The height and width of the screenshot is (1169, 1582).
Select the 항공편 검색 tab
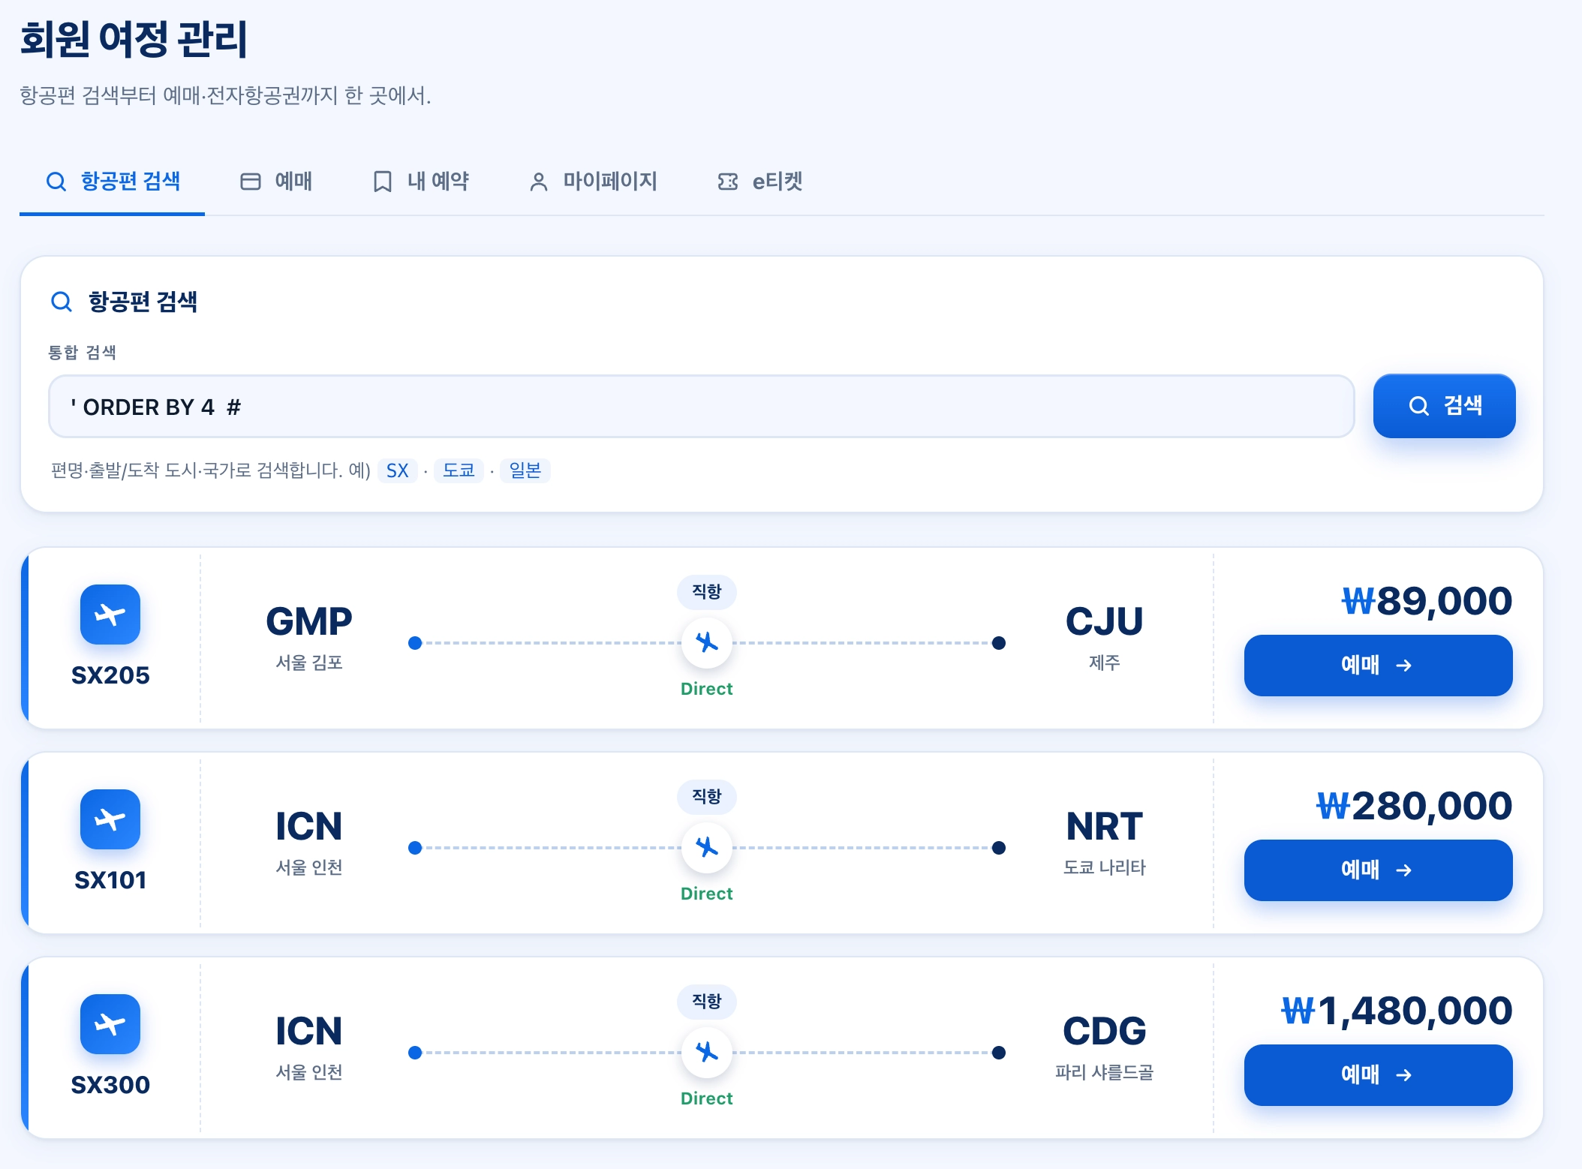point(113,182)
